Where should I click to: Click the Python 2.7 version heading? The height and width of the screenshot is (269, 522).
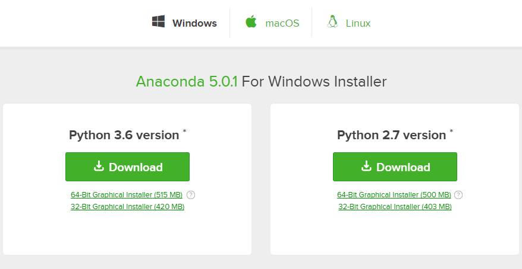coord(391,135)
